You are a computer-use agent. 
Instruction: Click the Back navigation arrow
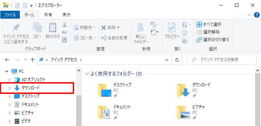[x=7, y=60]
